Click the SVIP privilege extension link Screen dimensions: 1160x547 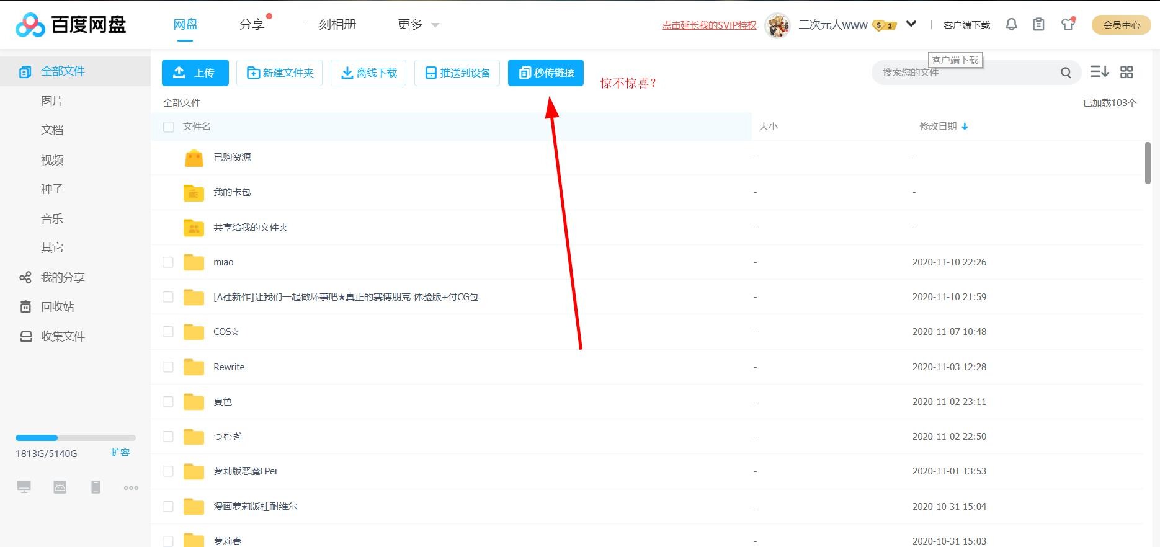point(709,25)
